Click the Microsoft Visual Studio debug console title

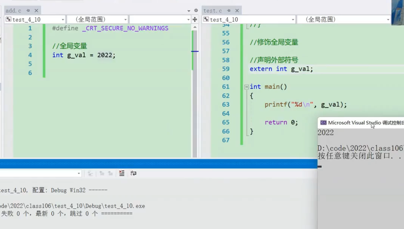tap(366, 123)
